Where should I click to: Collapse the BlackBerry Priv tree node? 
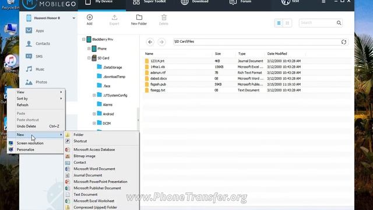point(84,39)
